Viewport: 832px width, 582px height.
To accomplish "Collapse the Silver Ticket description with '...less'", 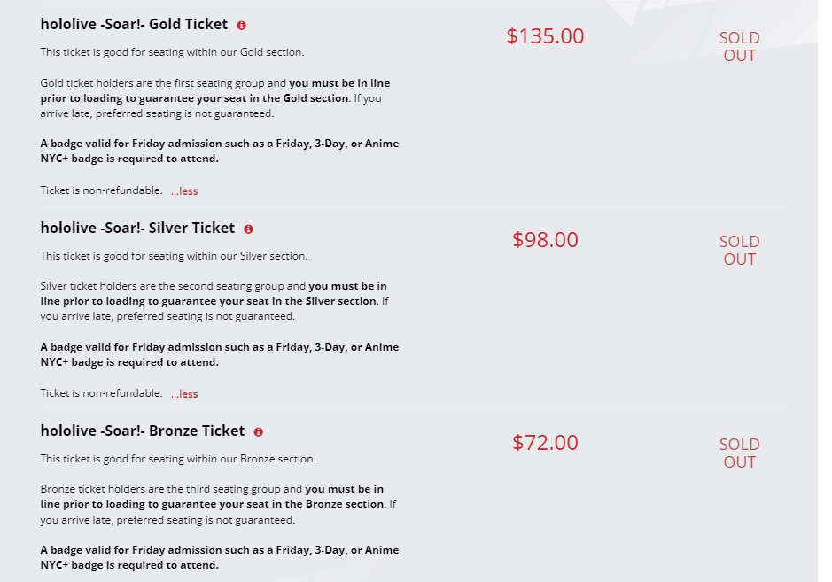I will 184,394.
